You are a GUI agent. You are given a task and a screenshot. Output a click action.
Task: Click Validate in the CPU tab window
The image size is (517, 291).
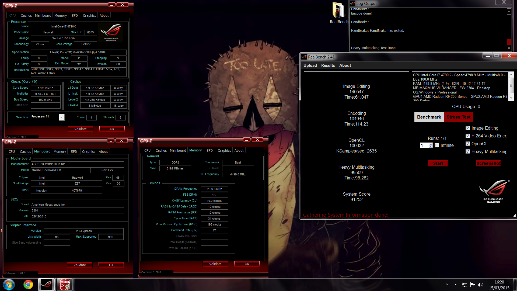tap(81, 129)
